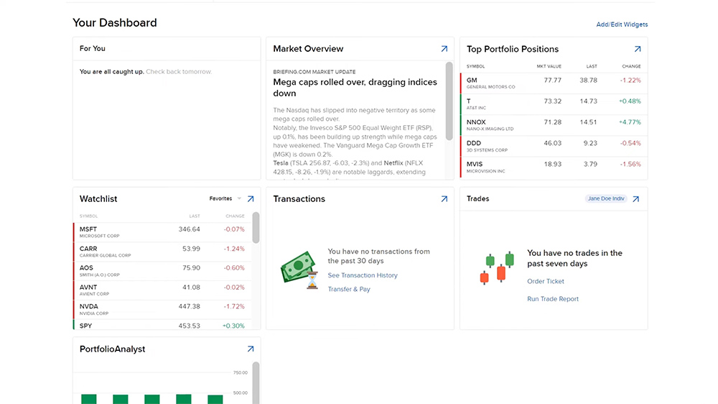The height and width of the screenshot is (404, 718).
Task: Open Top Portfolio Positions expand arrow
Action: point(637,50)
